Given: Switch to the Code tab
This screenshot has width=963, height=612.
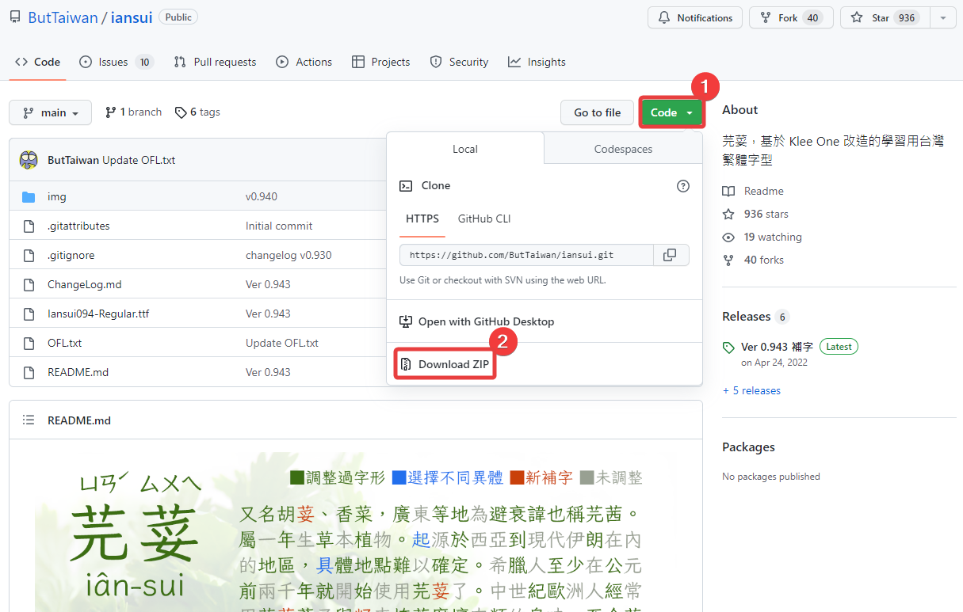Looking at the screenshot, I should point(38,62).
